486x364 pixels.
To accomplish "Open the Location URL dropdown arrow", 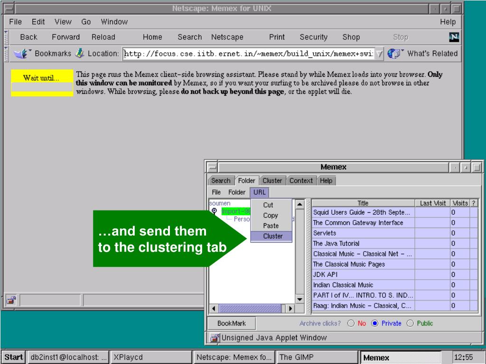I will click(379, 54).
